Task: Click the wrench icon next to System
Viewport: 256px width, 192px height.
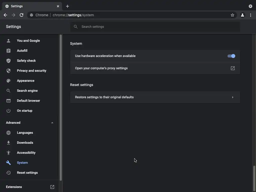Action: [x=8, y=162]
